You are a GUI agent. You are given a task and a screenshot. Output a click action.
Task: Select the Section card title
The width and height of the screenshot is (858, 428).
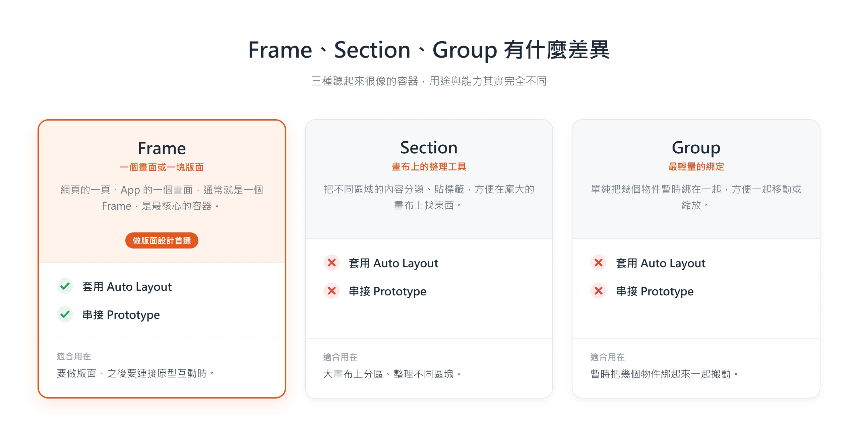[429, 148]
